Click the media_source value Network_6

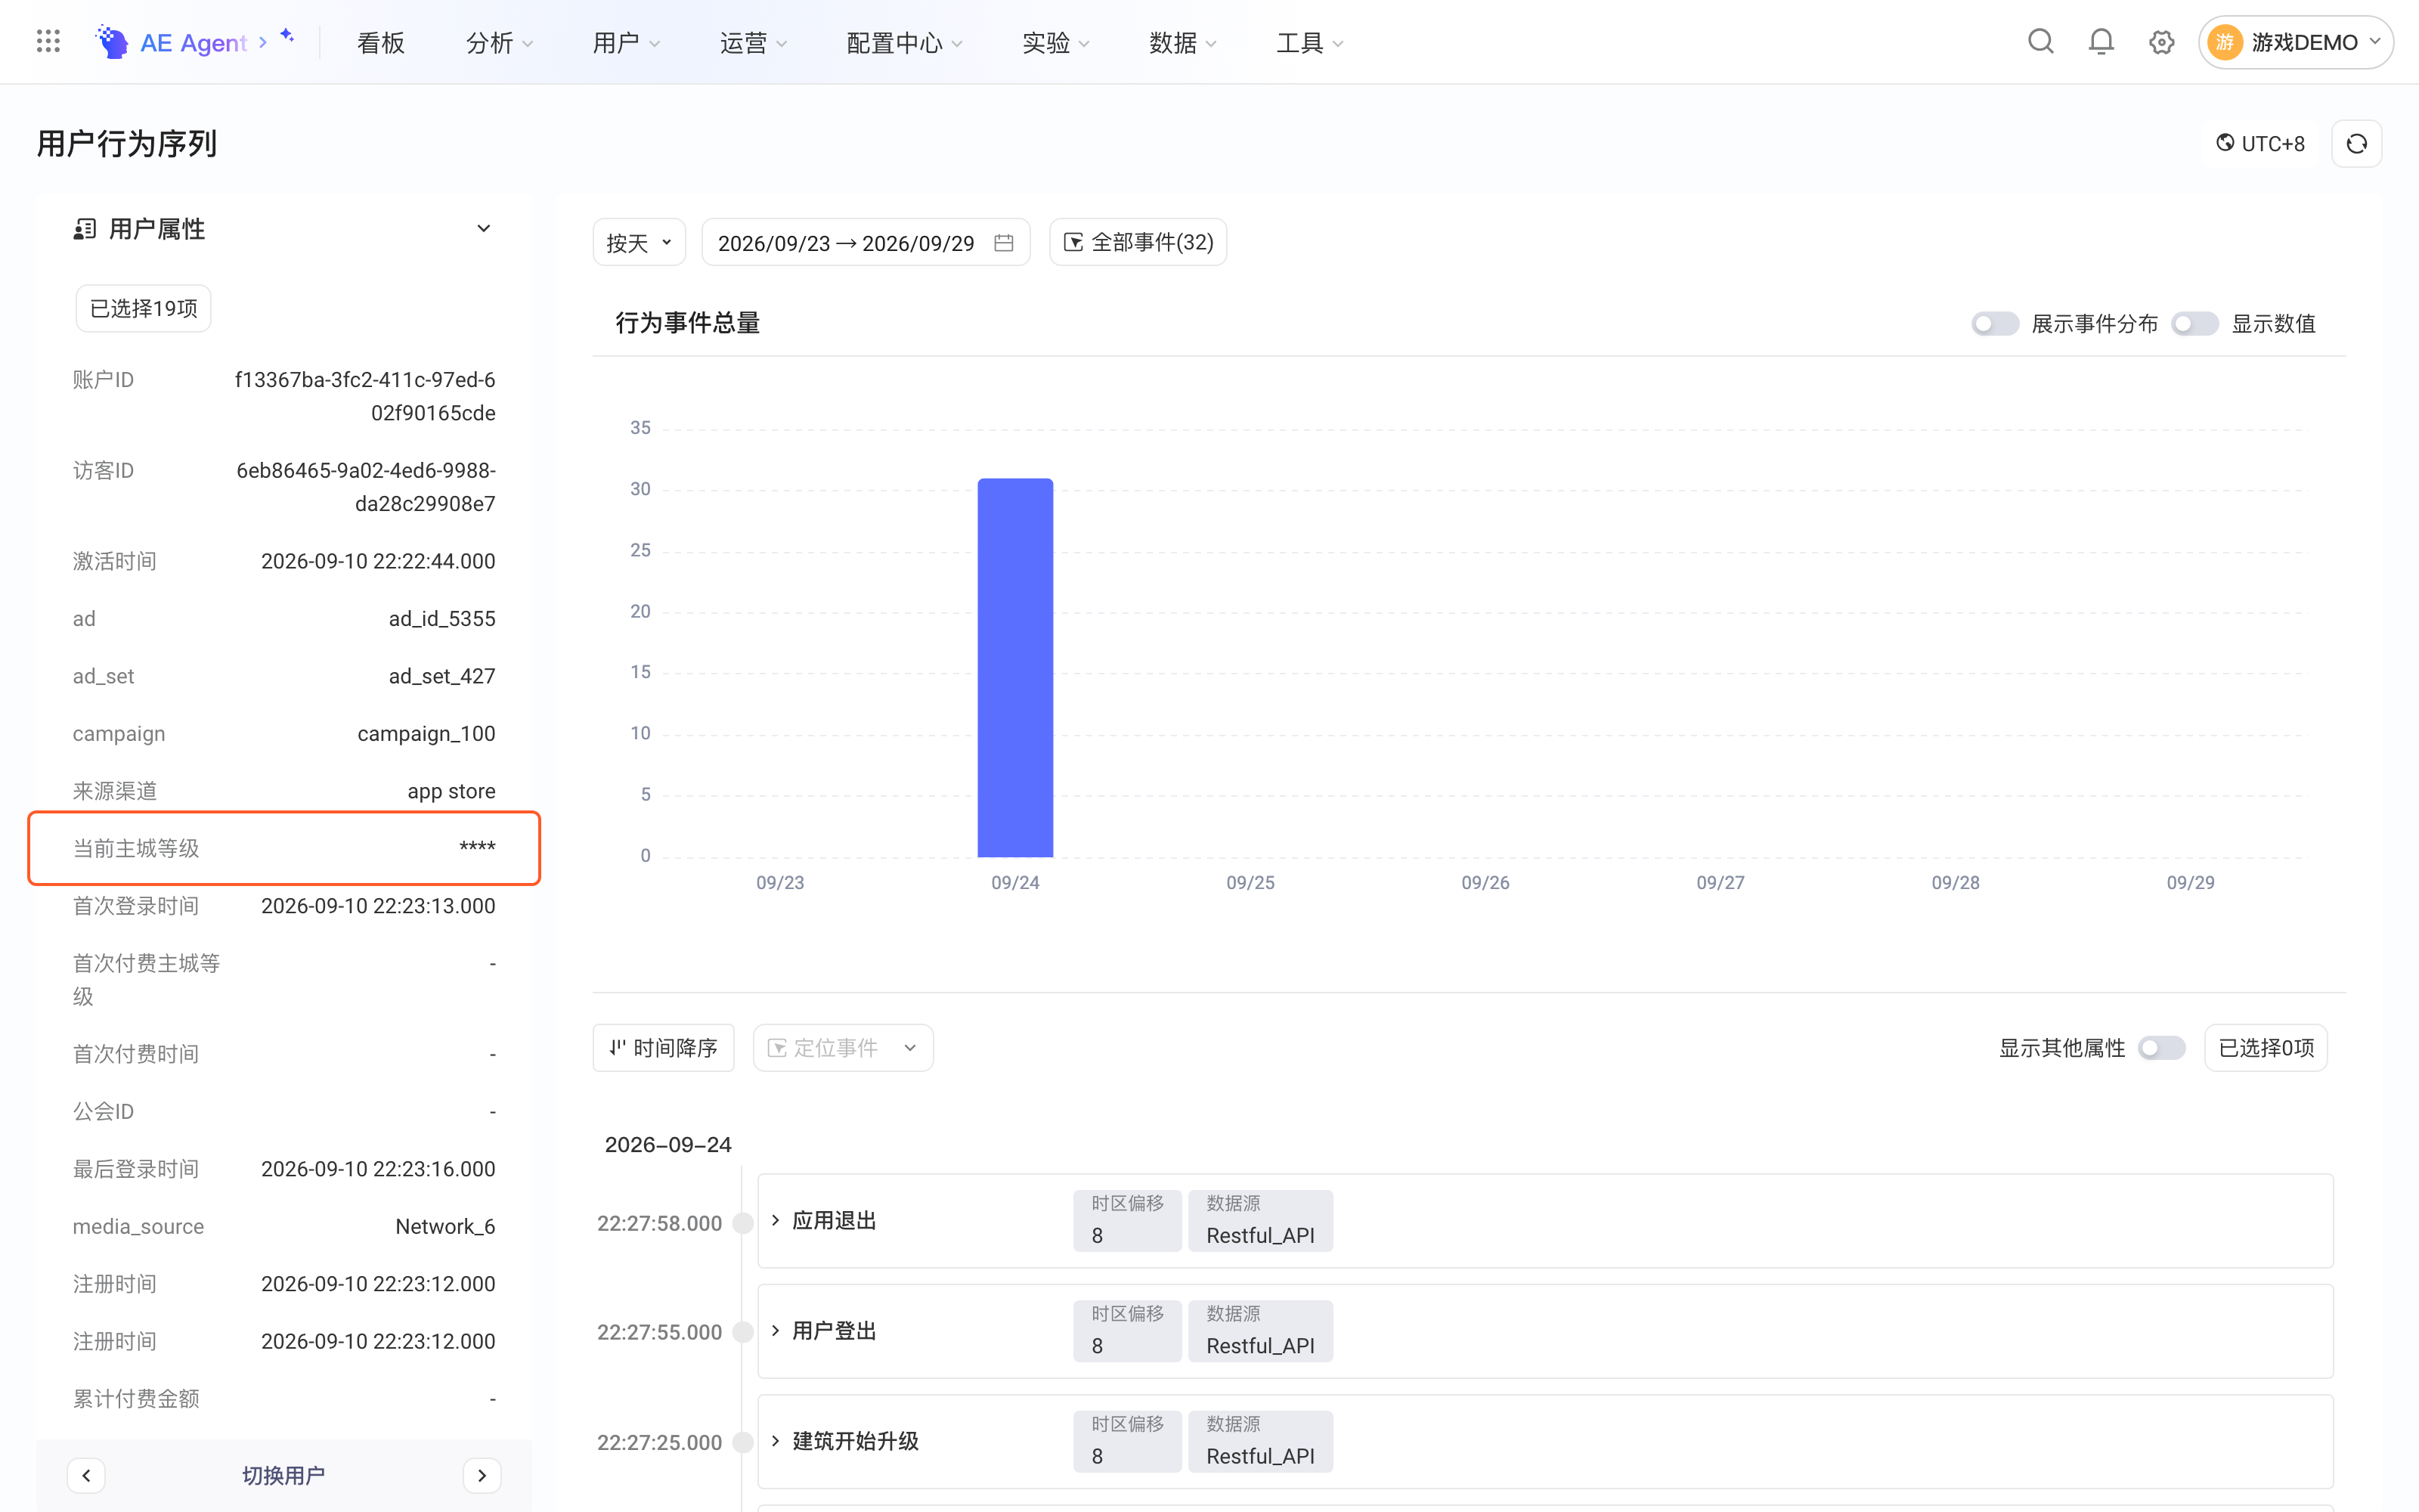point(444,1227)
